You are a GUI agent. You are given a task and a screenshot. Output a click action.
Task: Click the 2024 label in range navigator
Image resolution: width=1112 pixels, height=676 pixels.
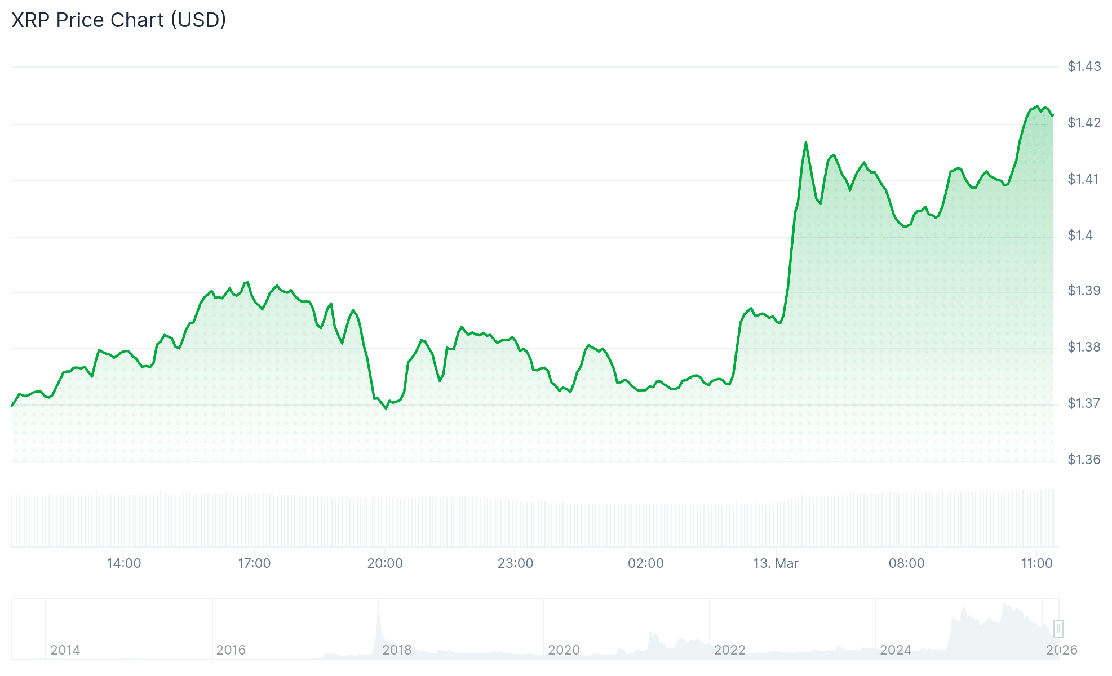[x=896, y=650]
